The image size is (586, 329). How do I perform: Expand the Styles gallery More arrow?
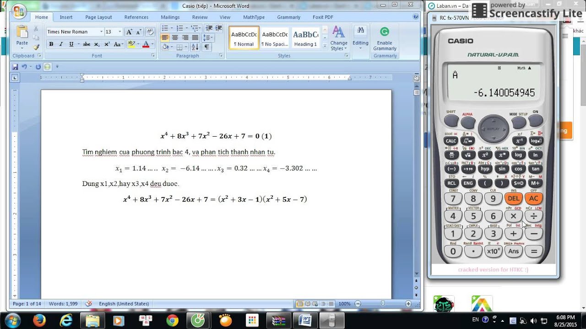pyautogui.click(x=325, y=46)
